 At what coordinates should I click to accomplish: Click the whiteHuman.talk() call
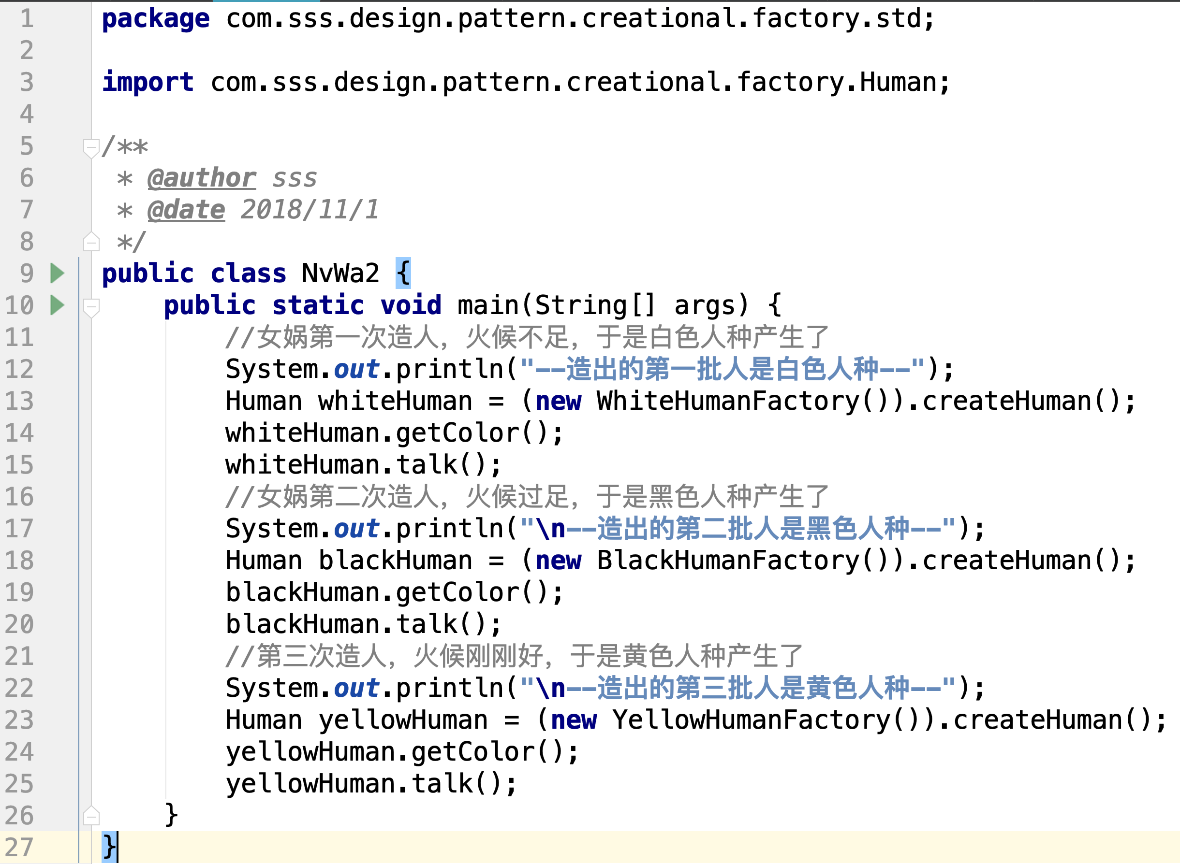pos(427,465)
